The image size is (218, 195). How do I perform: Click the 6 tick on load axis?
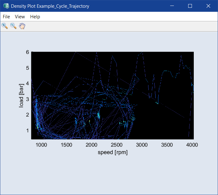27,52
